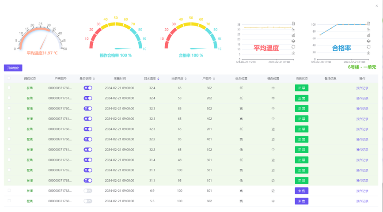Switch the 合格率 chart to stacked view
383x212 pixels.
pos(368,41)
